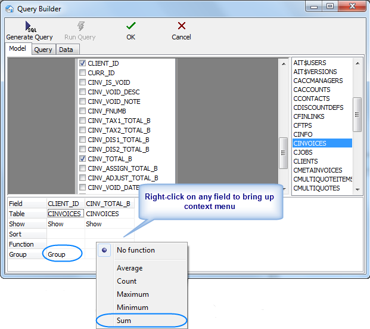Click the Sort cell for CLIENT_ID
The width and height of the screenshot is (370, 329).
[x=66, y=234]
